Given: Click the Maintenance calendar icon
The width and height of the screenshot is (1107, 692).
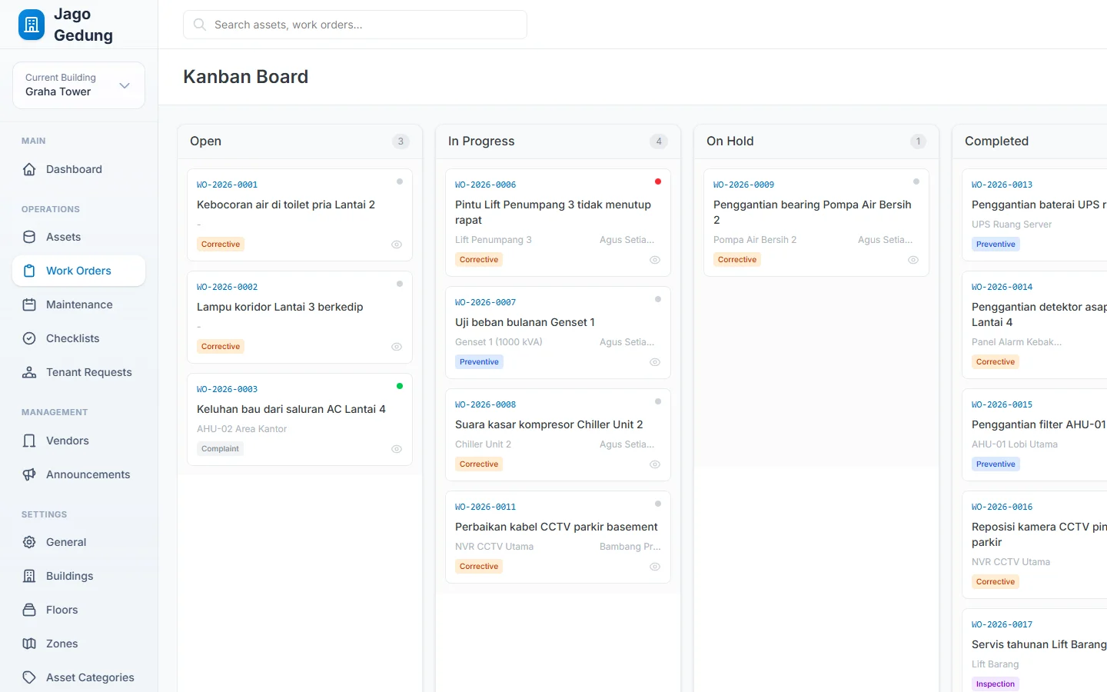Looking at the screenshot, I should 29,304.
